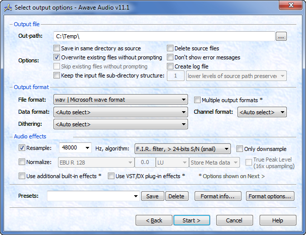Click the Out-path text field
Viewport: 306px width, 235px height.
(164, 36)
